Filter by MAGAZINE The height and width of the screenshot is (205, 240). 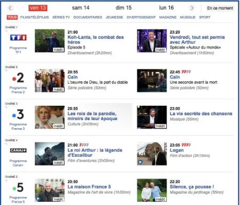tap(168, 17)
